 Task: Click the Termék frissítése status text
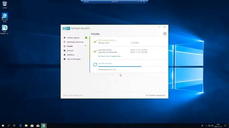pyautogui.click(x=105, y=63)
